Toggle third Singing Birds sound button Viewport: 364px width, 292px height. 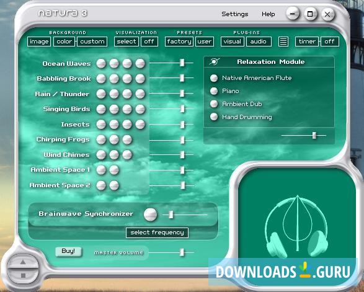click(x=127, y=109)
